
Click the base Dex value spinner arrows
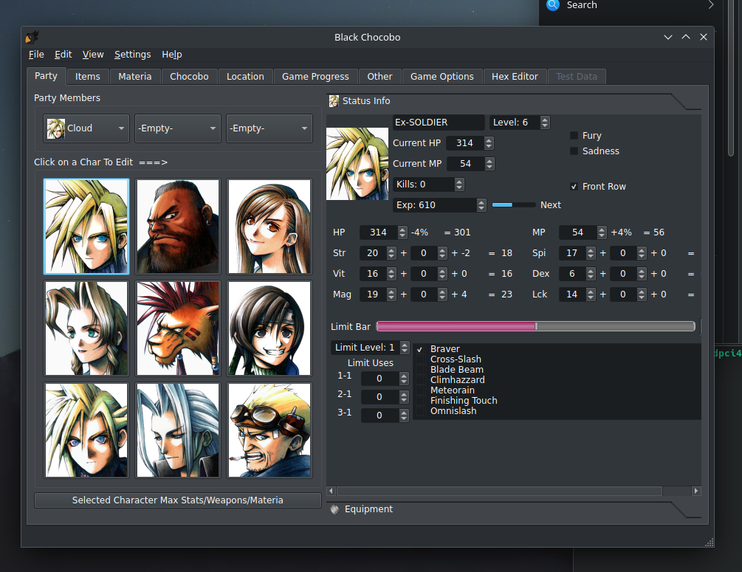[591, 274]
